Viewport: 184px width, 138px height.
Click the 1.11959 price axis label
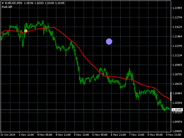(x=177, y=8)
